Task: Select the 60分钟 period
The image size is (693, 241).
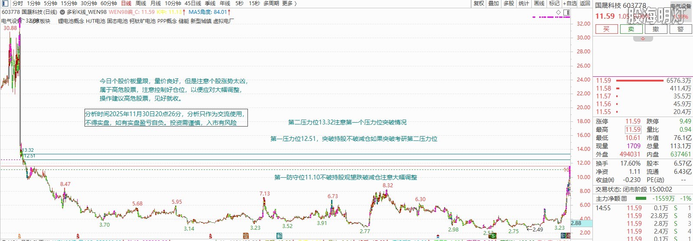Action: coord(109,3)
